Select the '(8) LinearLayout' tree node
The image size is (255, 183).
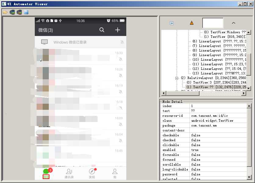pos(219,50)
